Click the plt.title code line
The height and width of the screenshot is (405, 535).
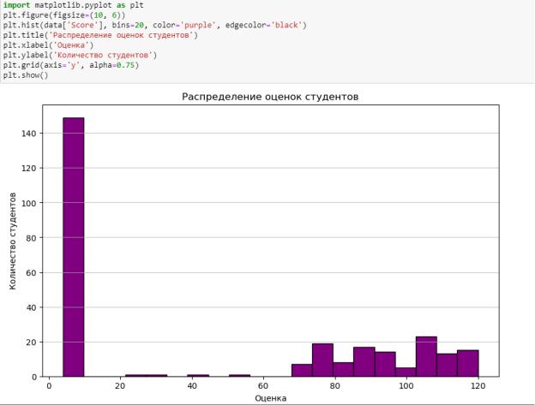pos(100,35)
